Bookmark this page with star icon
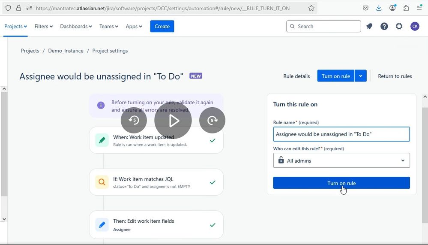Image resolution: width=428 pixels, height=245 pixels. 311,8
